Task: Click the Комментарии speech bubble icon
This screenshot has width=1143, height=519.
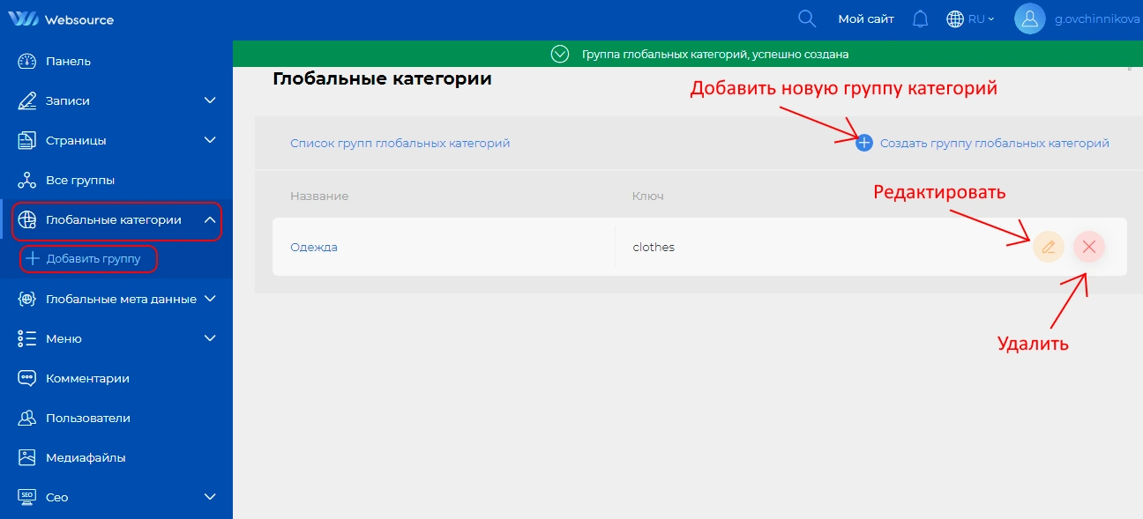Action: (x=26, y=378)
